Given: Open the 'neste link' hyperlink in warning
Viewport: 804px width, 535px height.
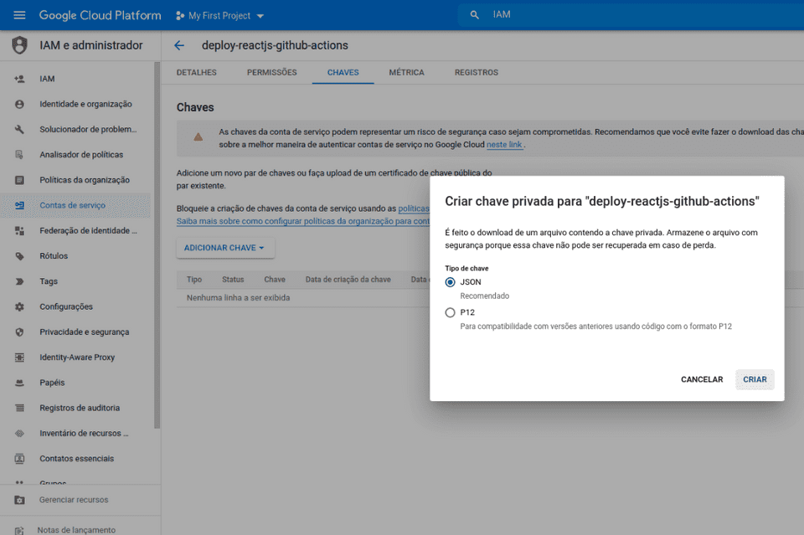Looking at the screenshot, I should (504, 145).
